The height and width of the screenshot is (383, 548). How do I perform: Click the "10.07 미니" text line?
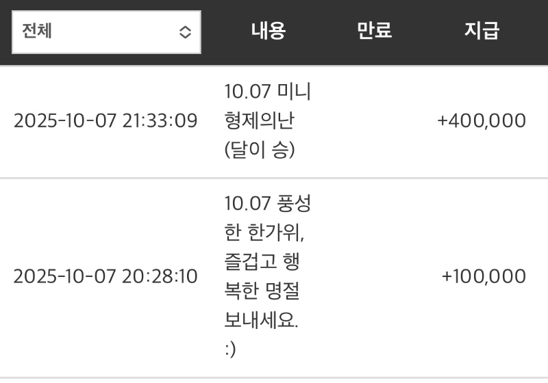pos(268,91)
